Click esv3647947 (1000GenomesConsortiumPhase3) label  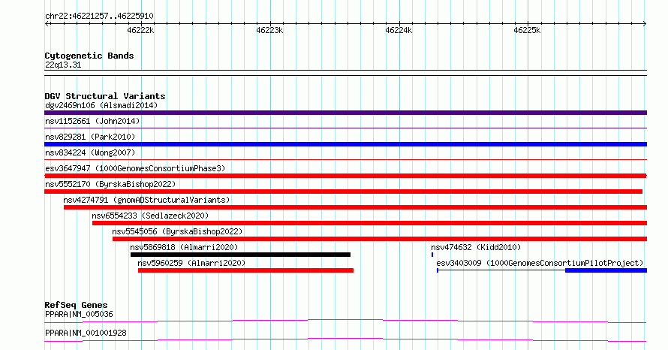click(135, 168)
